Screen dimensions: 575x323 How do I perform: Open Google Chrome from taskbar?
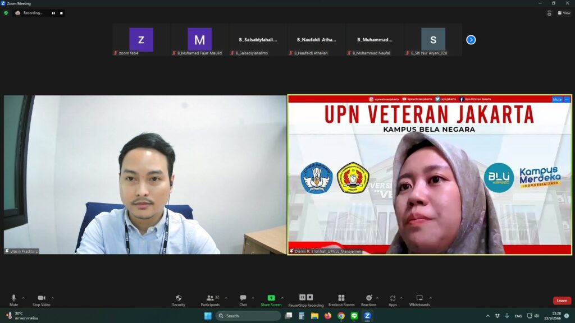point(341,316)
